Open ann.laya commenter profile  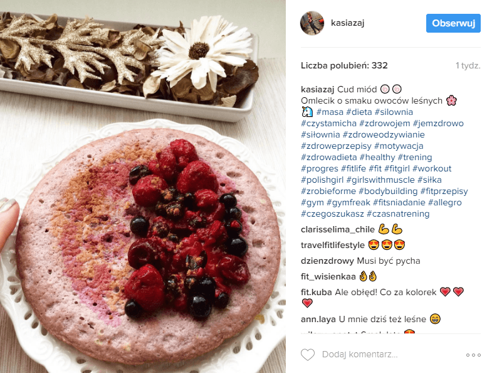(x=318, y=320)
